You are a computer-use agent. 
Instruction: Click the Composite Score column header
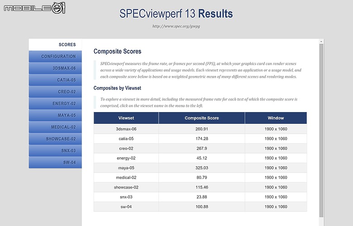[x=202, y=118]
